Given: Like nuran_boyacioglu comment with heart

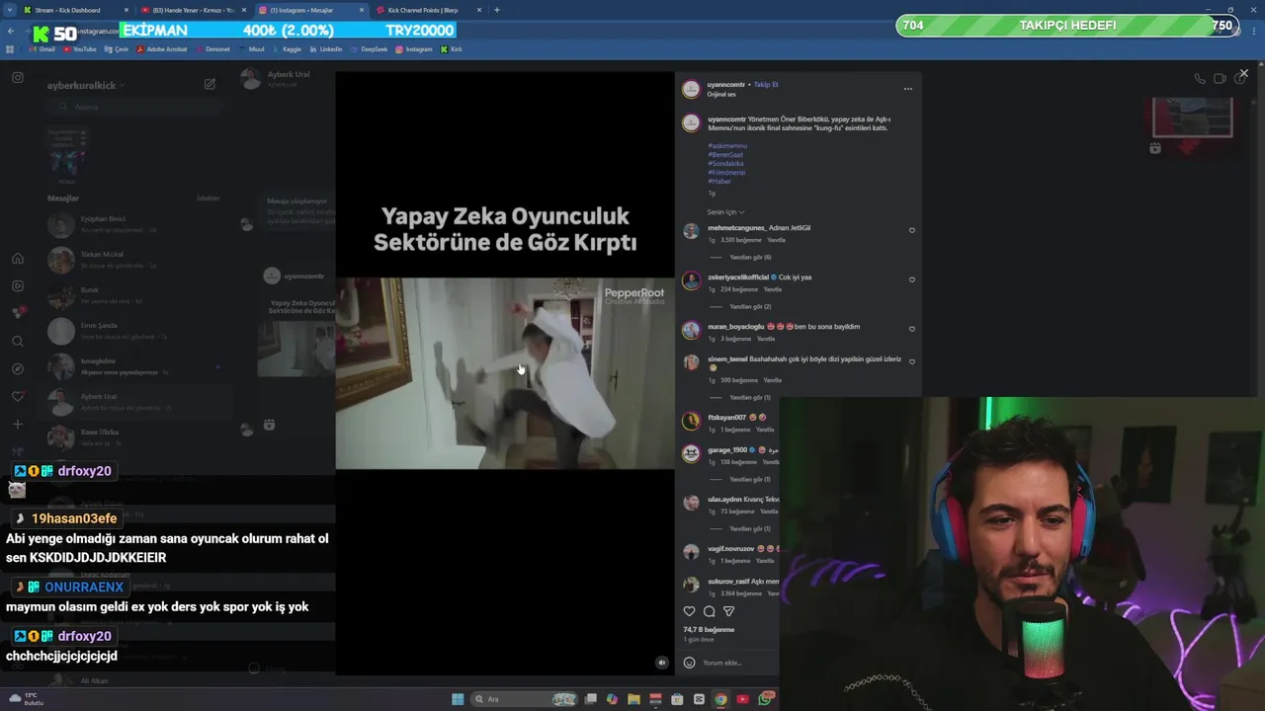Looking at the screenshot, I should click(911, 330).
